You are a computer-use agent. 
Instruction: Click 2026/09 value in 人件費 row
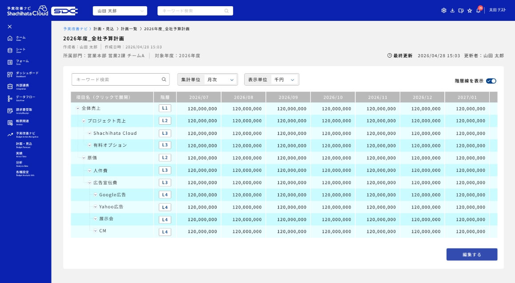point(292,170)
